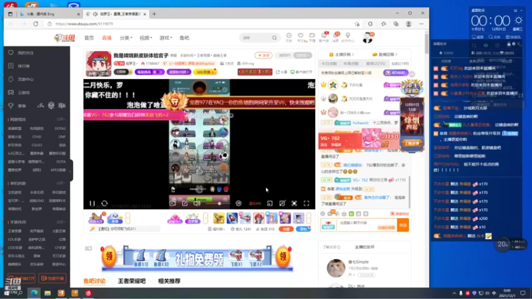Image resolution: width=532 pixels, height=299 pixels.
Task: Expand the far-right gift list arrow
Action: [309, 218]
